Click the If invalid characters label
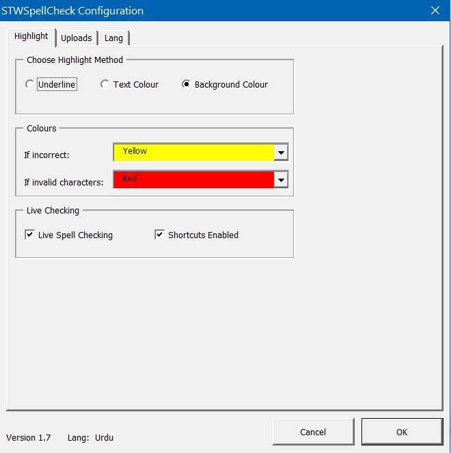The width and height of the screenshot is (451, 453). pos(64,182)
